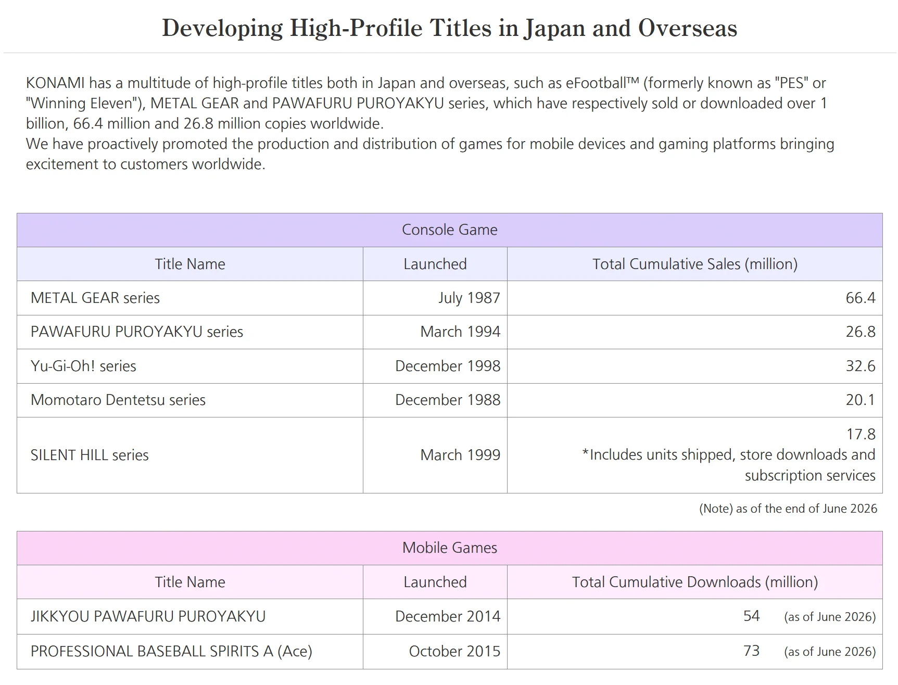The height and width of the screenshot is (685, 898).
Task: Click the '*Includes units shipped' footnote text
Action: point(729,465)
